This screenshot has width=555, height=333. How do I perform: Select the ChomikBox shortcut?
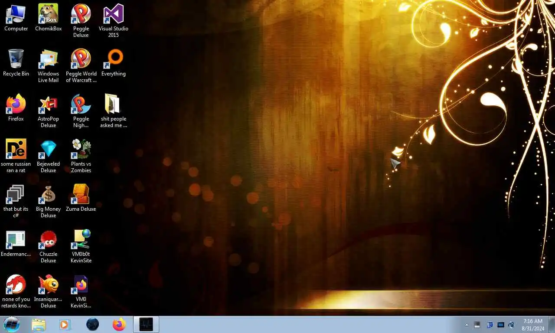point(49,18)
